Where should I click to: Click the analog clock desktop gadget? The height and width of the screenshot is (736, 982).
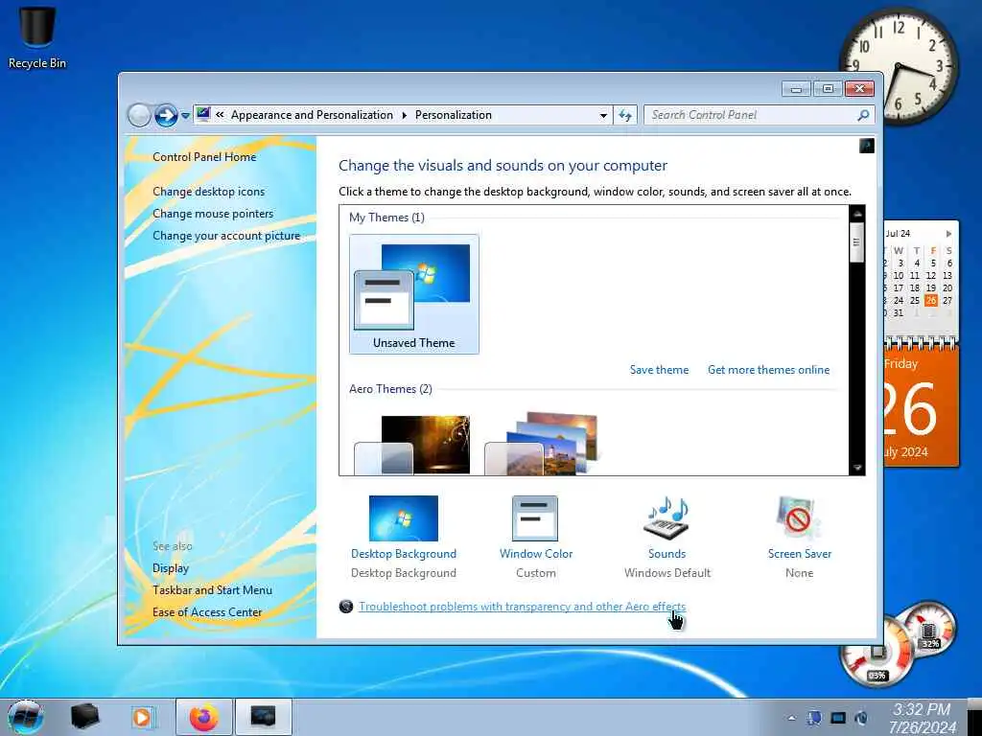click(899, 65)
